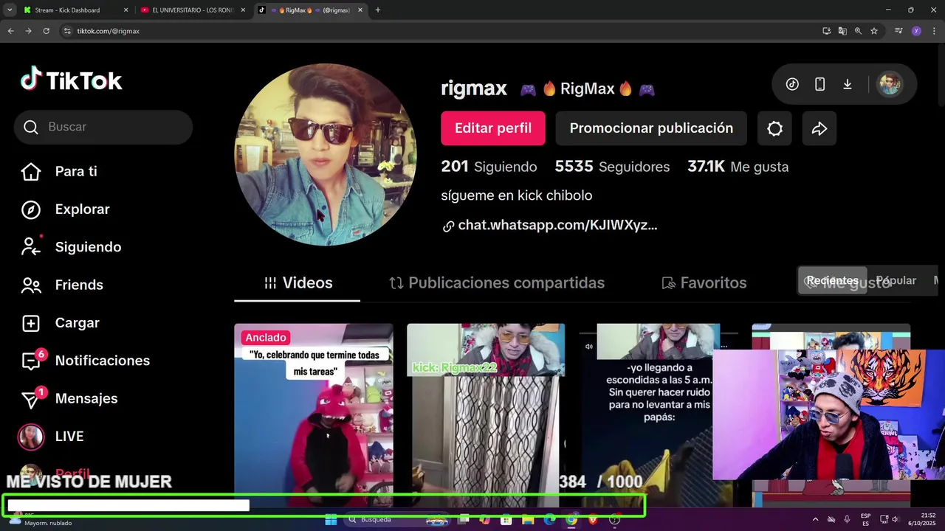This screenshot has width=945, height=531.
Task: Click the translate page icon in address bar
Action: click(842, 31)
